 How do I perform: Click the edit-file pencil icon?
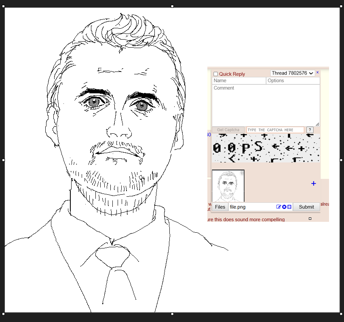(x=279, y=207)
